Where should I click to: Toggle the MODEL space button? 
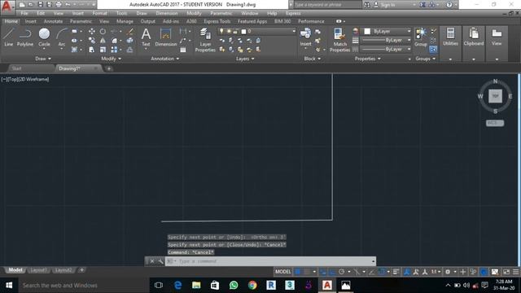[x=282, y=272]
